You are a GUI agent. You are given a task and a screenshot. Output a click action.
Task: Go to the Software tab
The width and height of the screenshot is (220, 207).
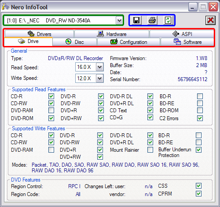[187, 42]
